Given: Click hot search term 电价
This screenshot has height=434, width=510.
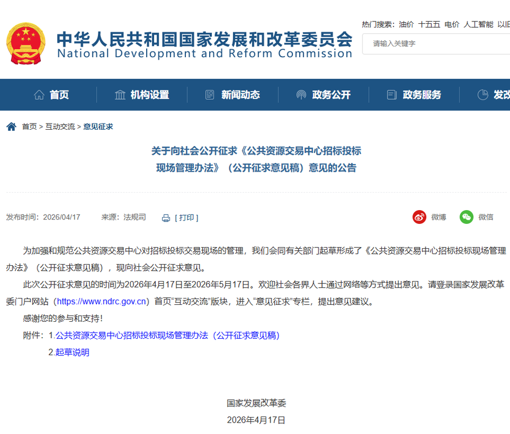Looking at the screenshot, I should 452,24.
